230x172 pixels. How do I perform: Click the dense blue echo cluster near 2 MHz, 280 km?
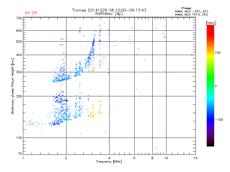tap(62, 77)
